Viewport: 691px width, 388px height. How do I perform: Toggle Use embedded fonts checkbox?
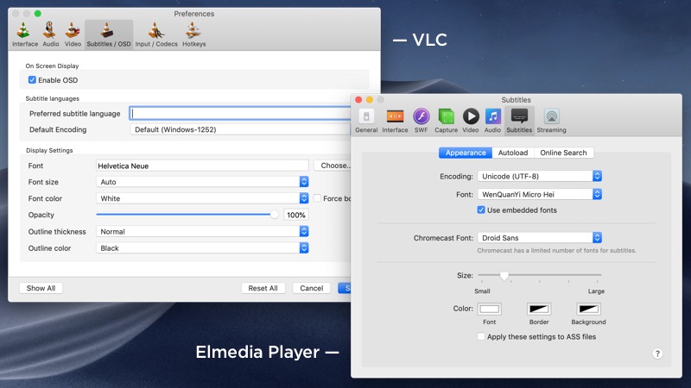click(481, 210)
